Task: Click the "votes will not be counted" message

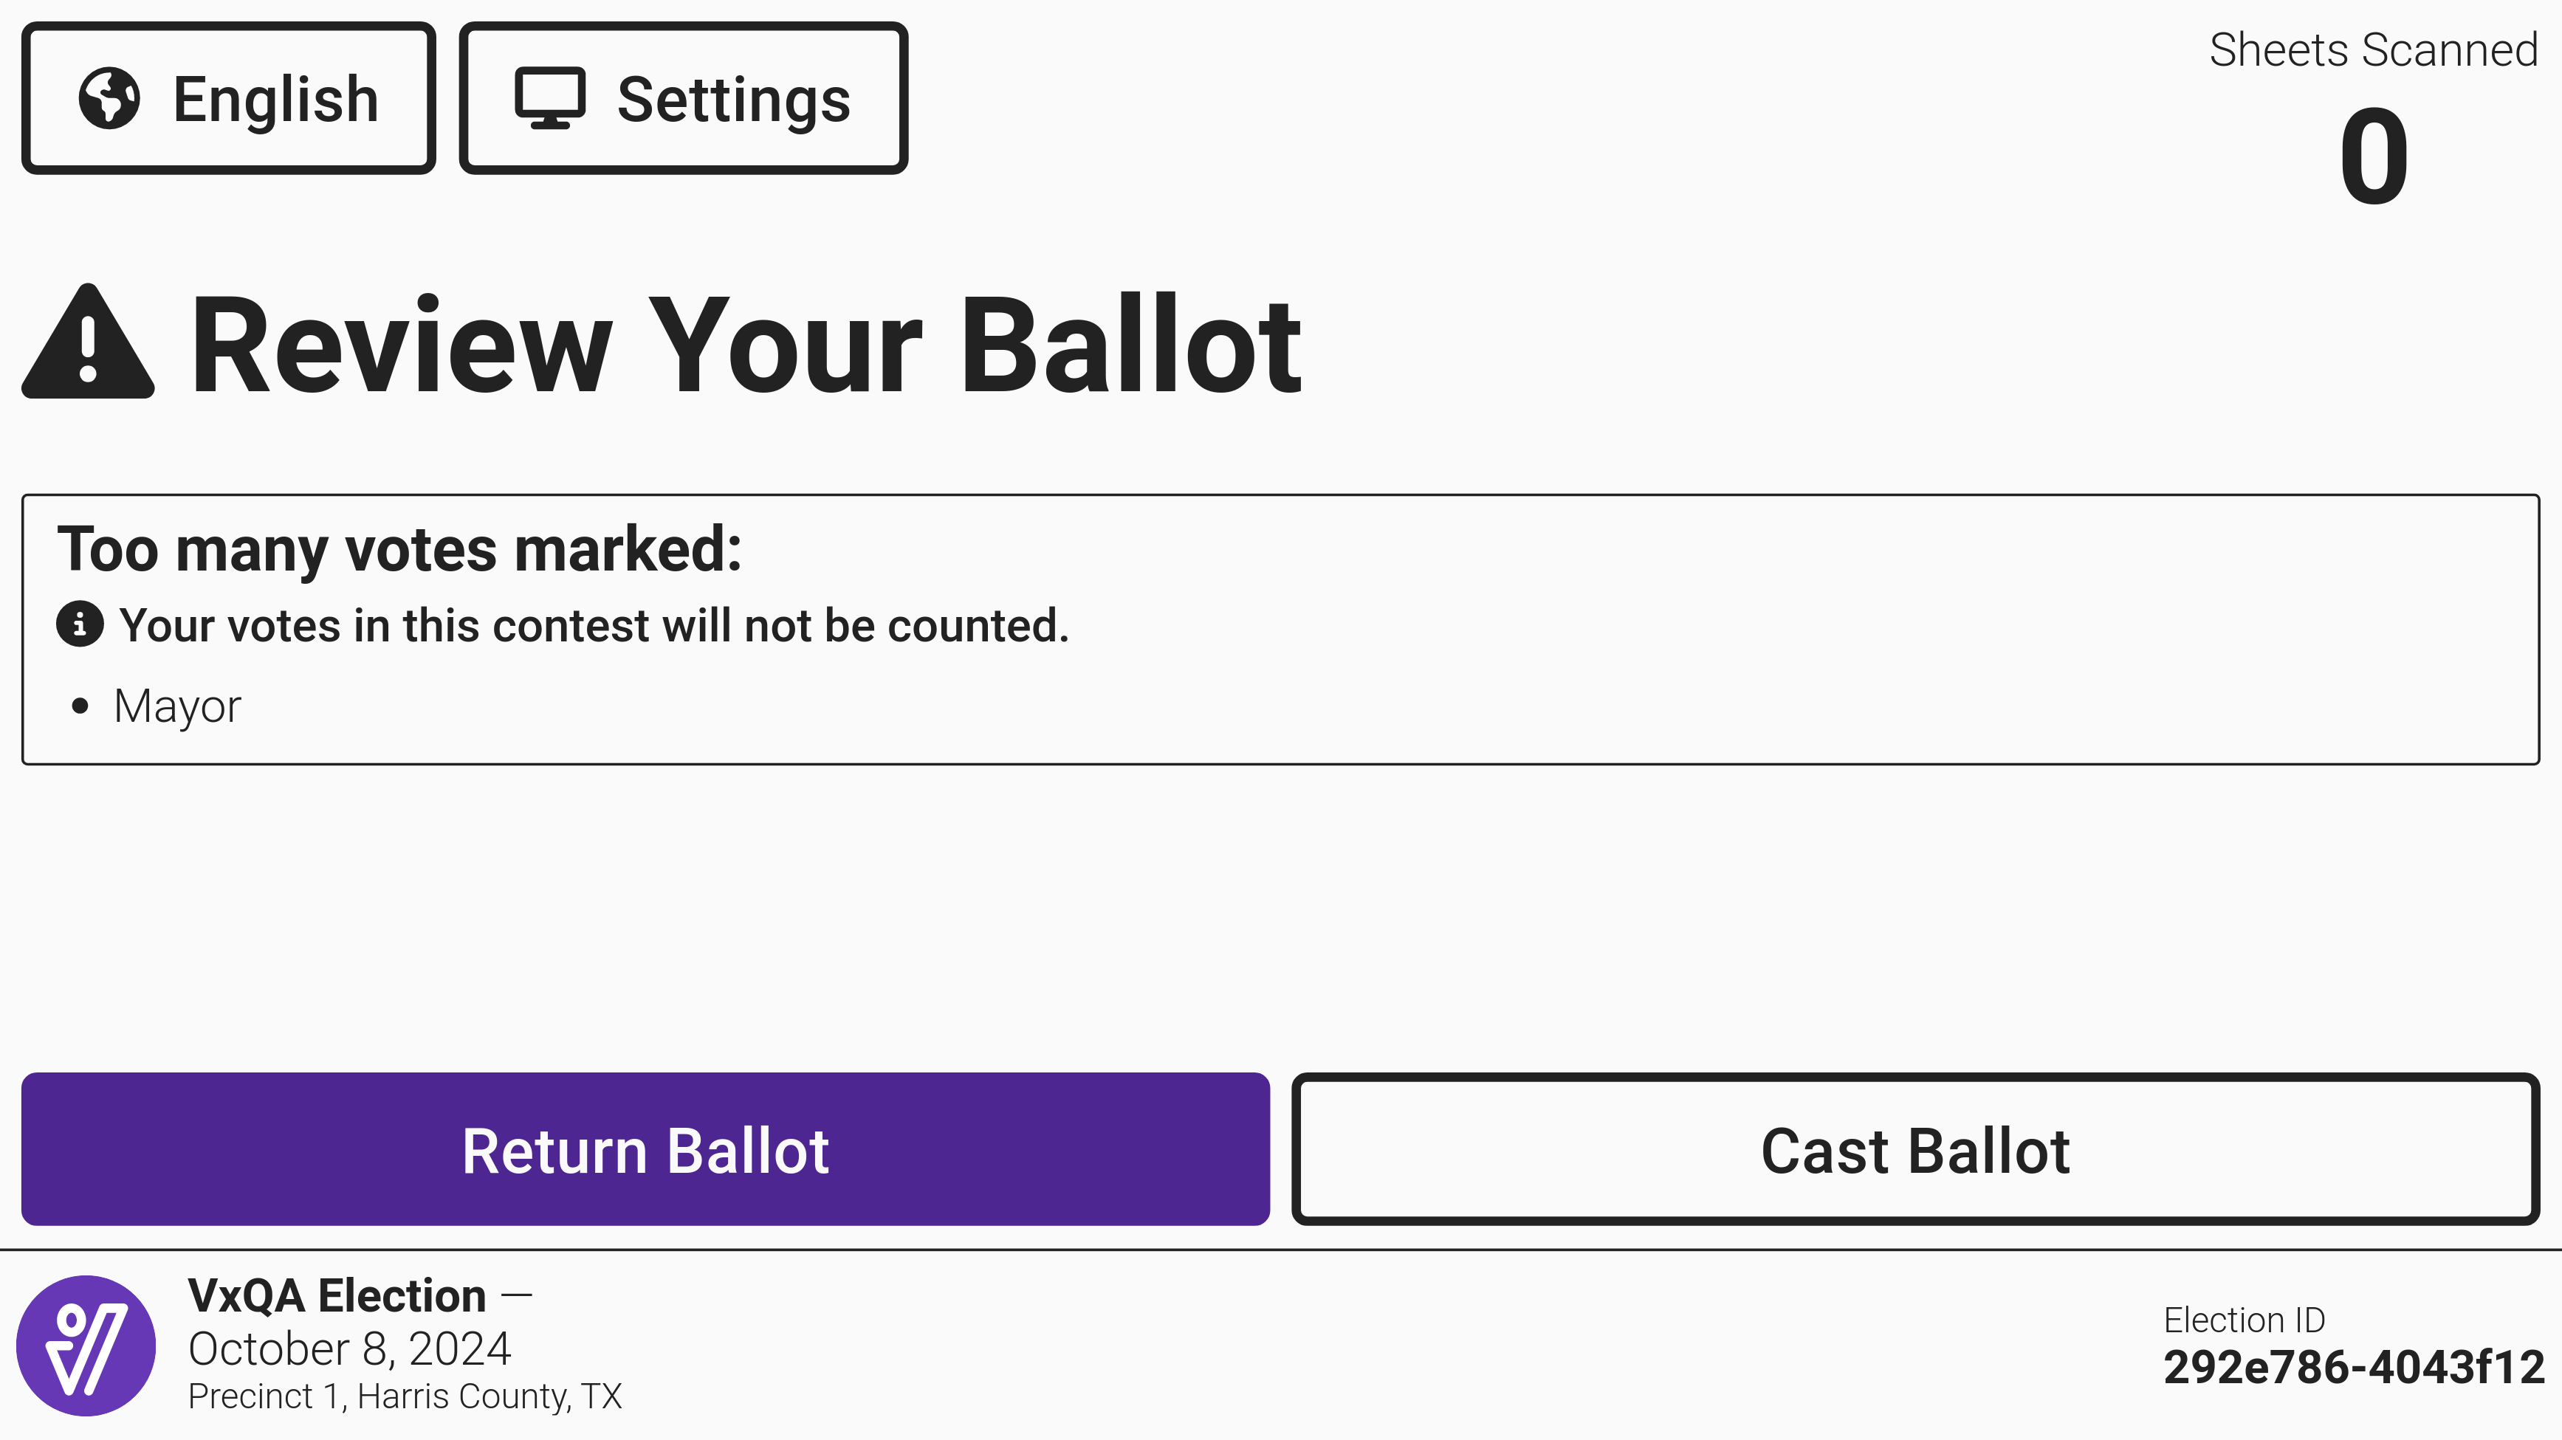Action: pos(594,625)
